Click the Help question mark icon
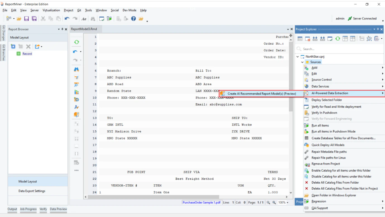Viewport: 385px width, 217px height. click(134, 18)
